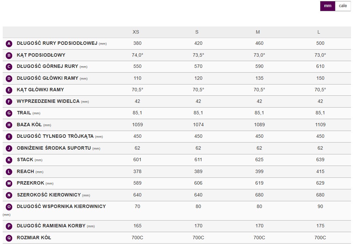Click the XS size column header
The width and height of the screenshot is (353, 245).
pos(136,32)
